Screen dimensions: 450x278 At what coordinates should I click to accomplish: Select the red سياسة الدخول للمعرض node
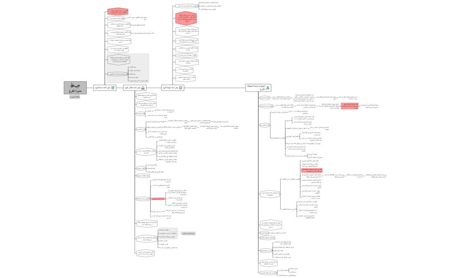[x=159, y=199]
